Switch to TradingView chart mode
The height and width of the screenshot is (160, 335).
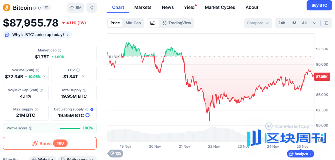coord(176,23)
